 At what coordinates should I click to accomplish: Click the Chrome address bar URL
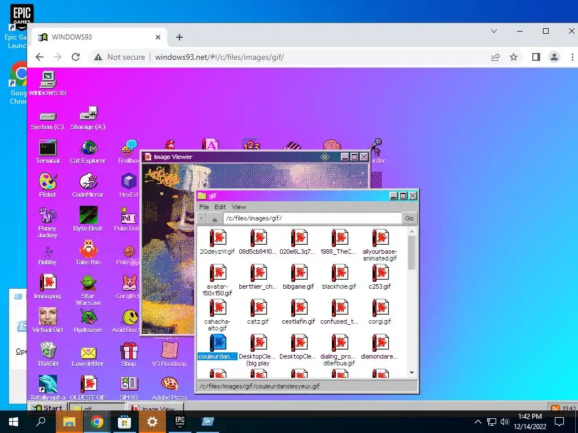[220, 57]
